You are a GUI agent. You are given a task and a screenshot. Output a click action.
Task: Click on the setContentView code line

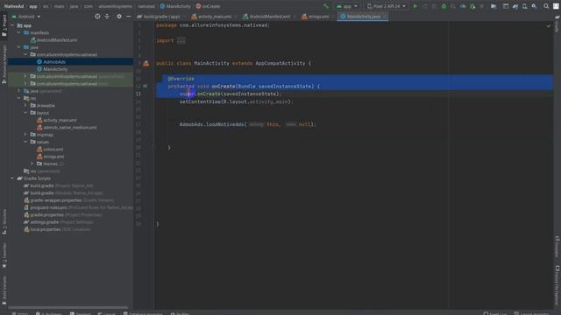pyautogui.click(x=236, y=101)
